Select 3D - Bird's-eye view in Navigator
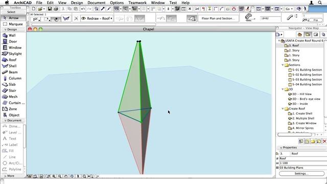The height and width of the screenshot is (184, 327). [x=304, y=99]
